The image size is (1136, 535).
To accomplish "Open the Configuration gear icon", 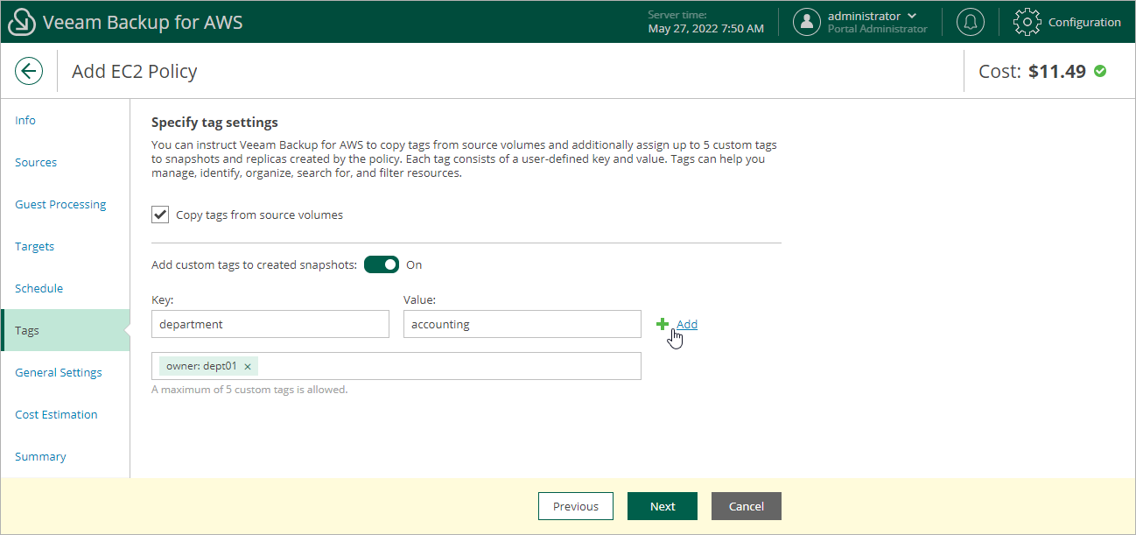I will pyautogui.click(x=1027, y=22).
